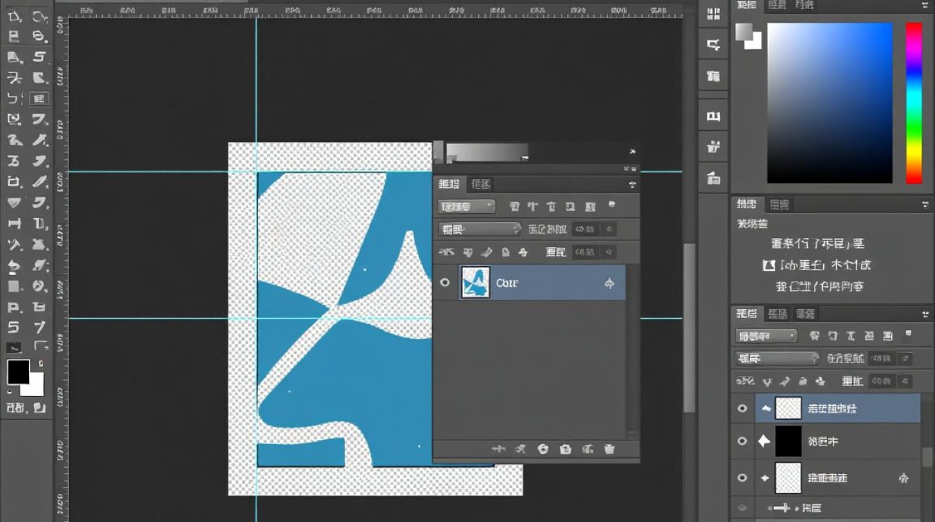Click fill field in docked layers panel

point(881,381)
